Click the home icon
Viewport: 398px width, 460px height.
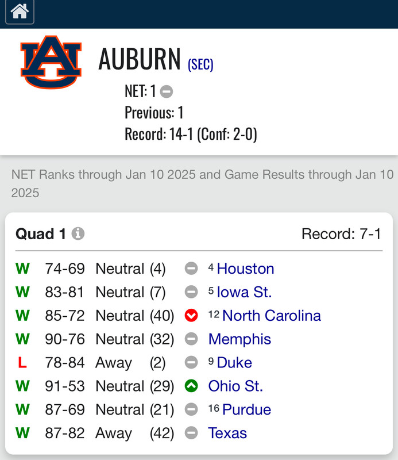point(20,12)
